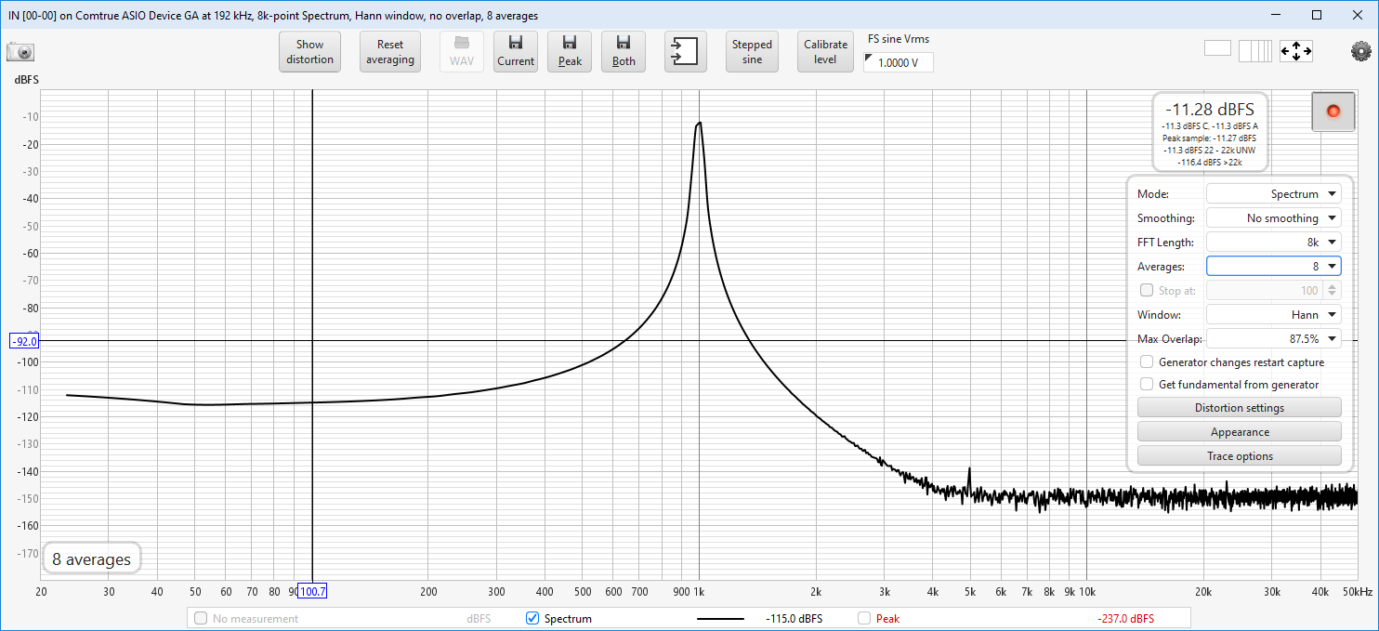Open the Window dropdown showing Hann
Image resolution: width=1379 pixels, height=631 pixels.
pyautogui.click(x=1273, y=315)
